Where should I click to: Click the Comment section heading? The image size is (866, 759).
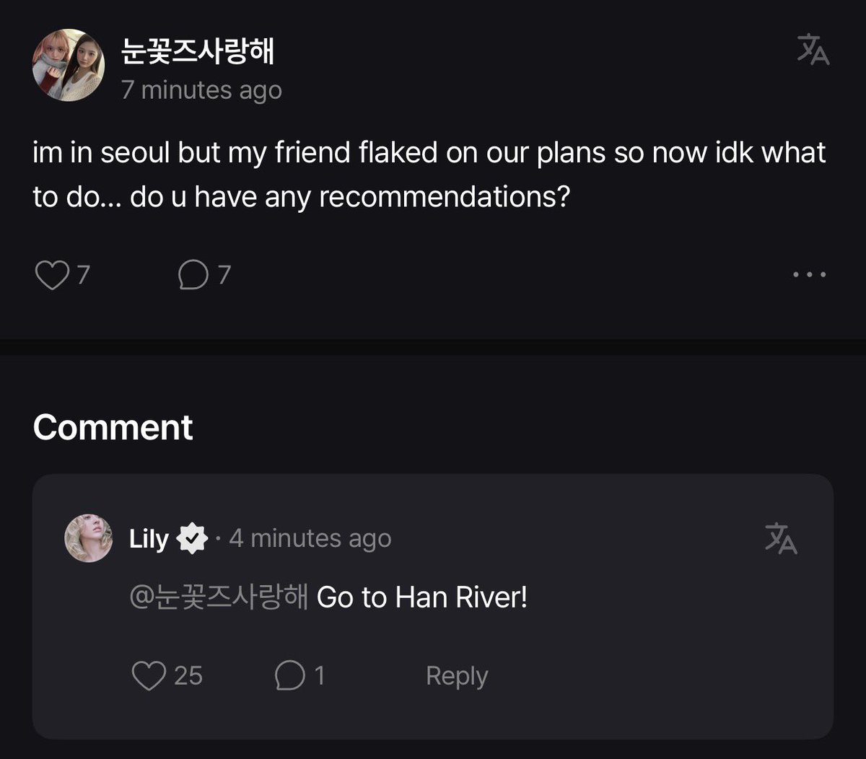point(113,427)
